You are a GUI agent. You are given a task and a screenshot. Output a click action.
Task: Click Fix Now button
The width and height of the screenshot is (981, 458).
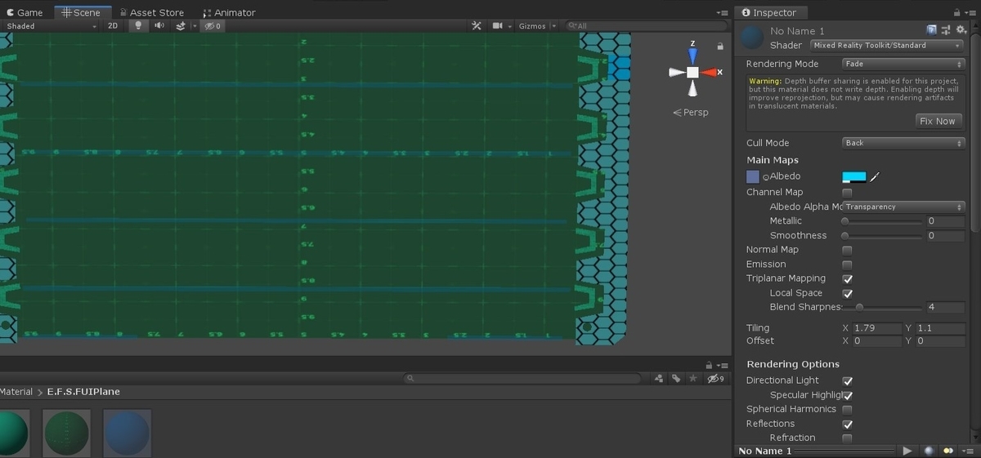pyautogui.click(x=937, y=121)
